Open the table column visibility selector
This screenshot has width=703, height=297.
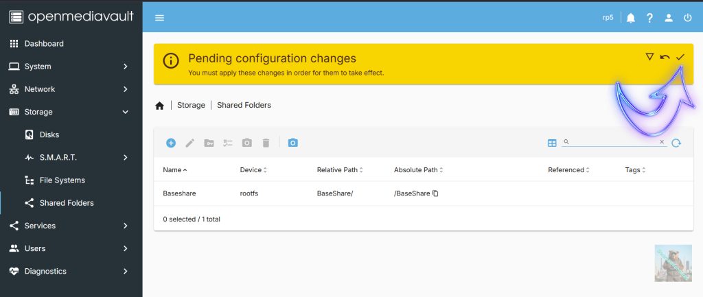pos(552,143)
